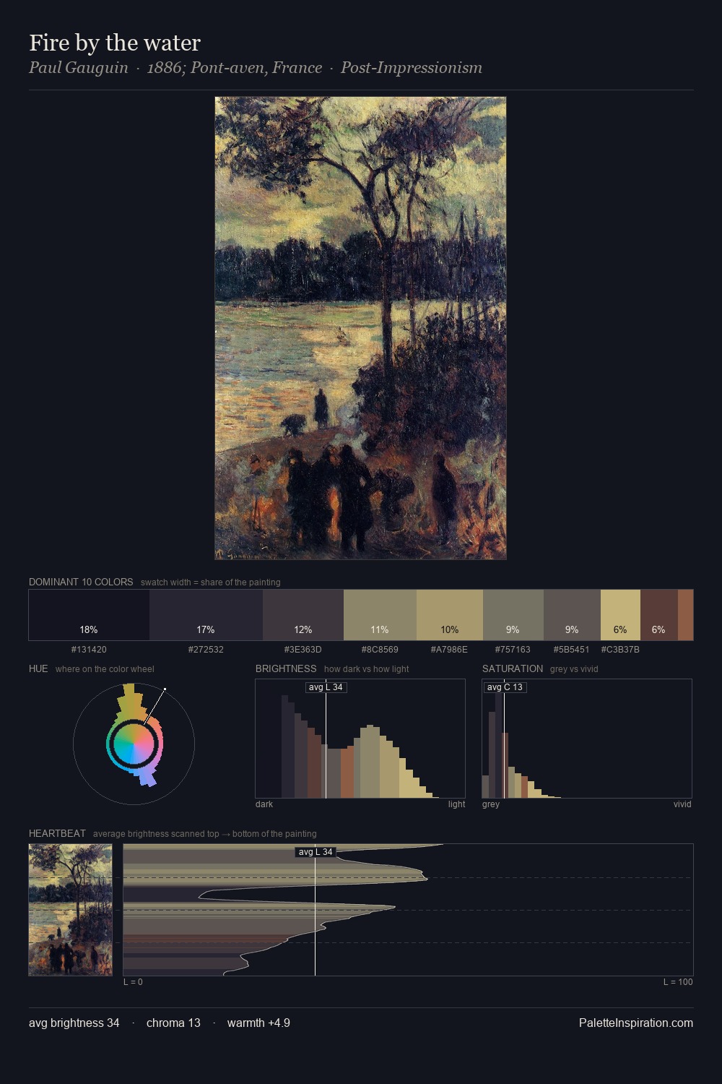Click the 'grey' axis label
Image resolution: width=722 pixels, height=1084 pixels.
click(x=491, y=804)
